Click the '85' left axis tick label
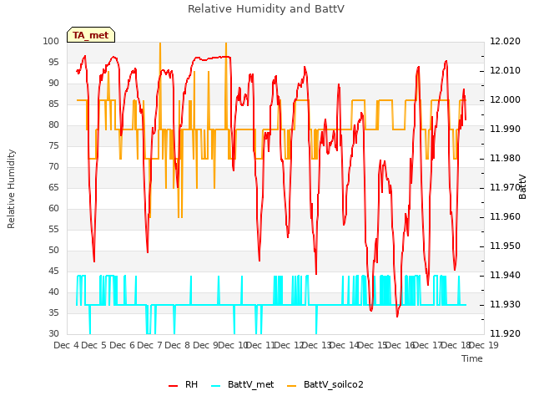The image size is (534, 401). click(x=53, y=104)
